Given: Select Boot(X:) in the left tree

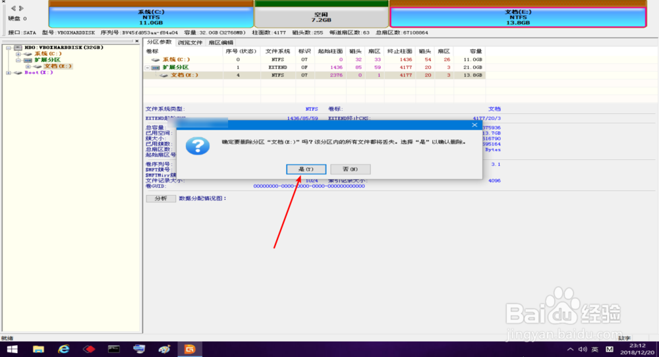Looking at the screenshot, I should [x=39, y=72].
